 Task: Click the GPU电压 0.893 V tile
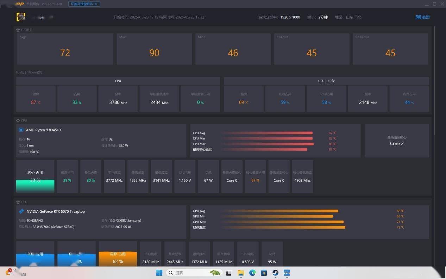(248, 254)
